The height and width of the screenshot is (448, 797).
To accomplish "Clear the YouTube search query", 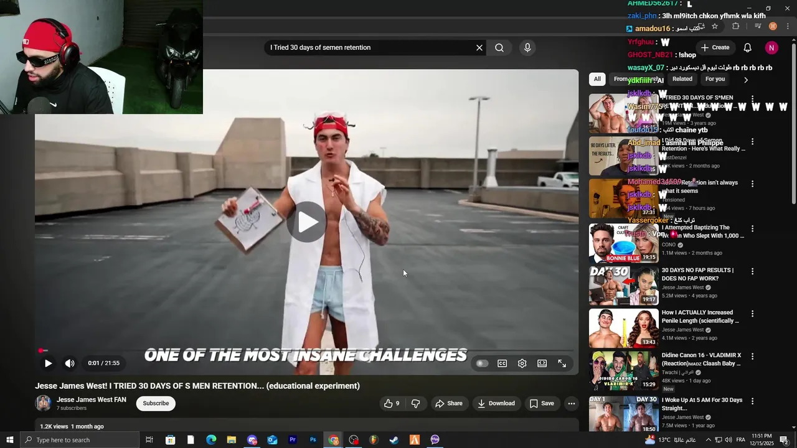I will point(479,48).
